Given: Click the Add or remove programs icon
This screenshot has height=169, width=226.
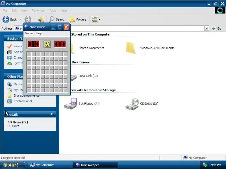Looking at the screenshot, I should tap(10, 52).
